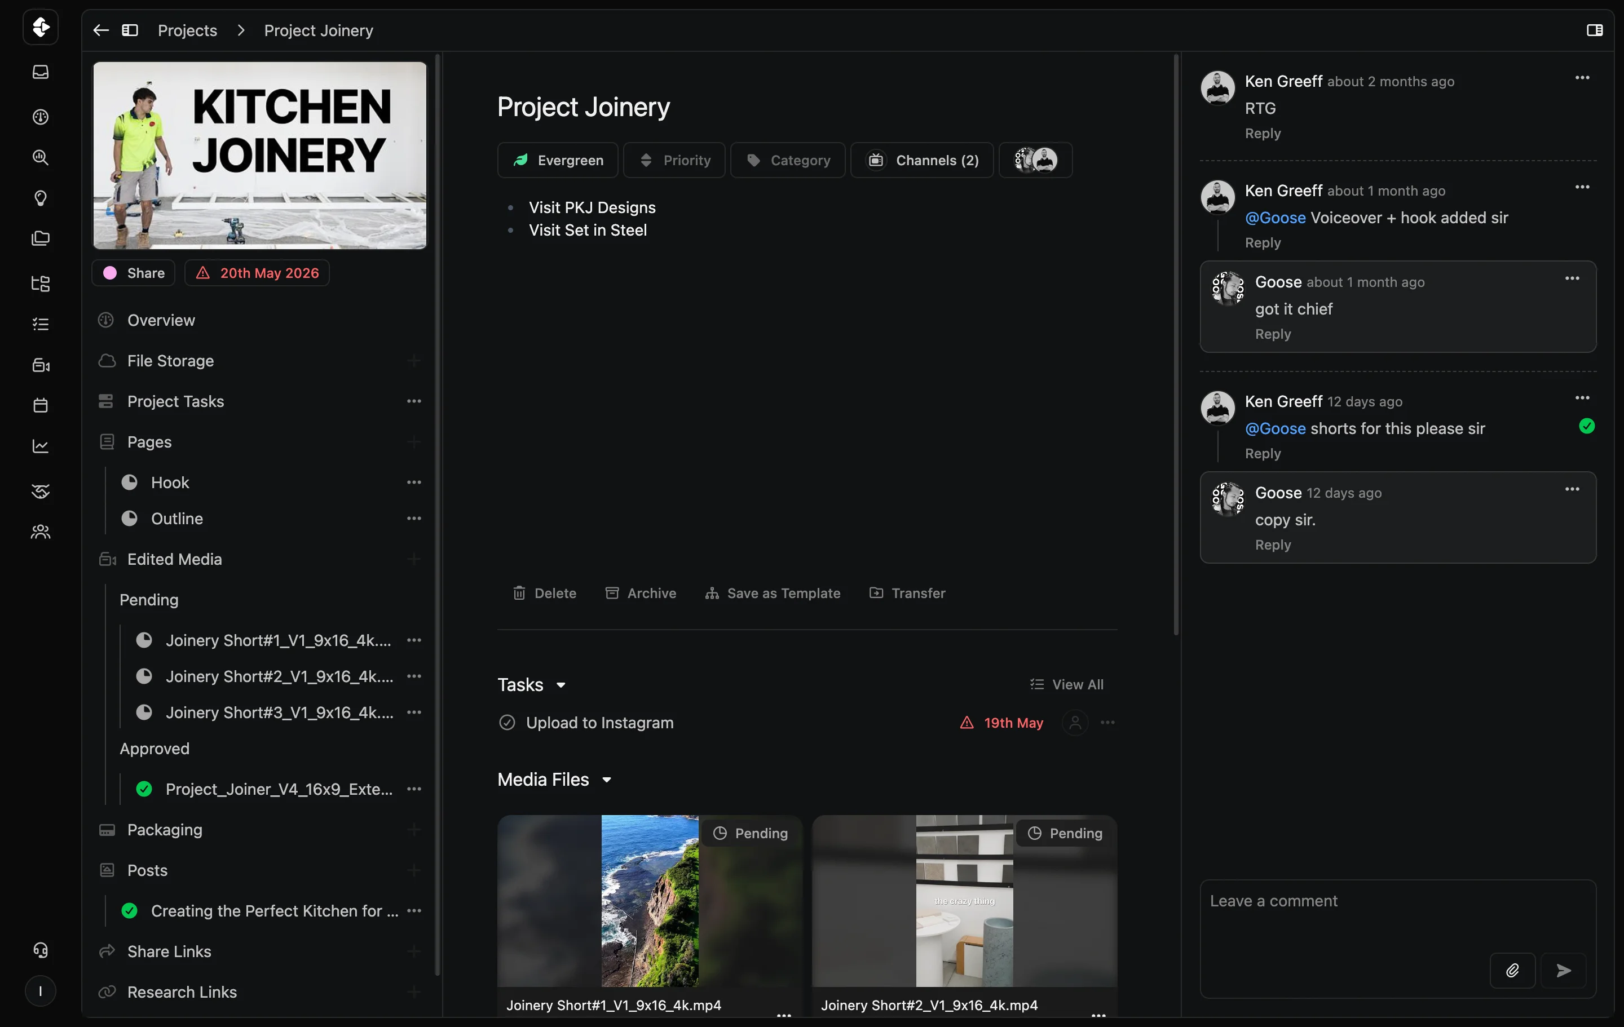
Task: Expand the Media Files dropdown arrow
Action: click(606, 780)
